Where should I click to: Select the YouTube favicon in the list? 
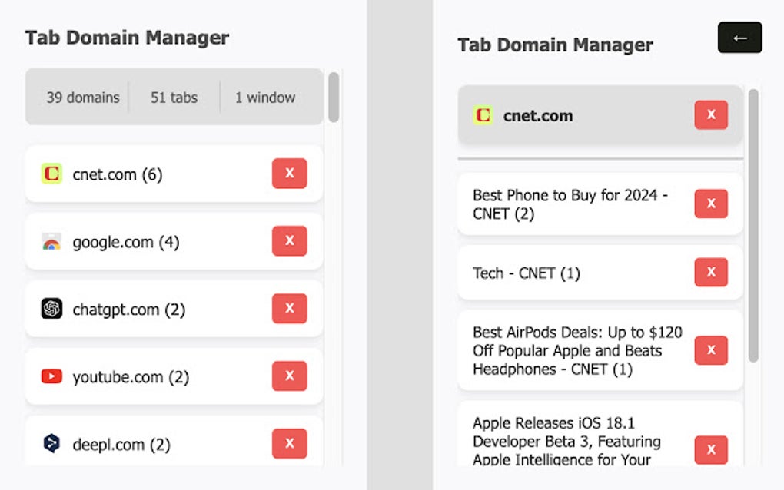click(x=51, y=376)
